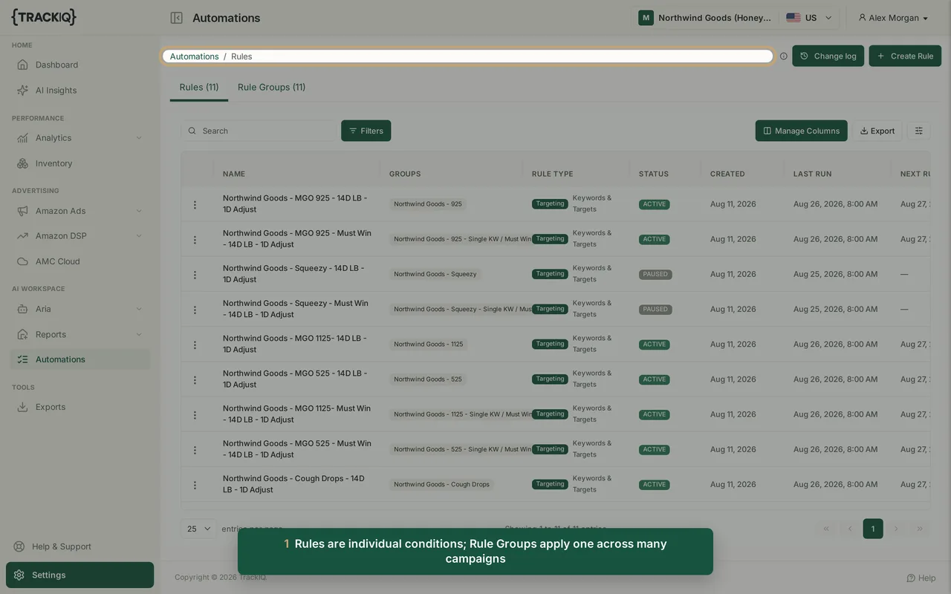Image resolution: width=951 pixels, height=594 pixels.
Task: Click the Create Rule button
Action: click(905, 56)
